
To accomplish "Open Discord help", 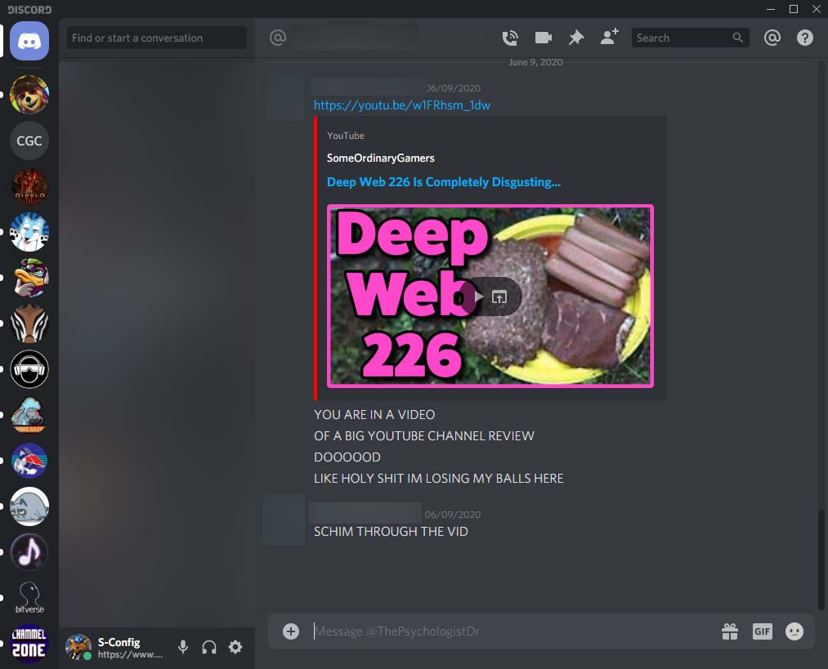I will 805,38.
